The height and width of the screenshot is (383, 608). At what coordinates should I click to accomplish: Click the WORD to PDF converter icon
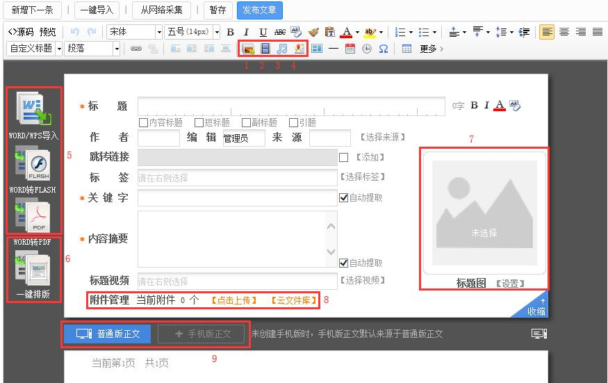coord(33,214)
